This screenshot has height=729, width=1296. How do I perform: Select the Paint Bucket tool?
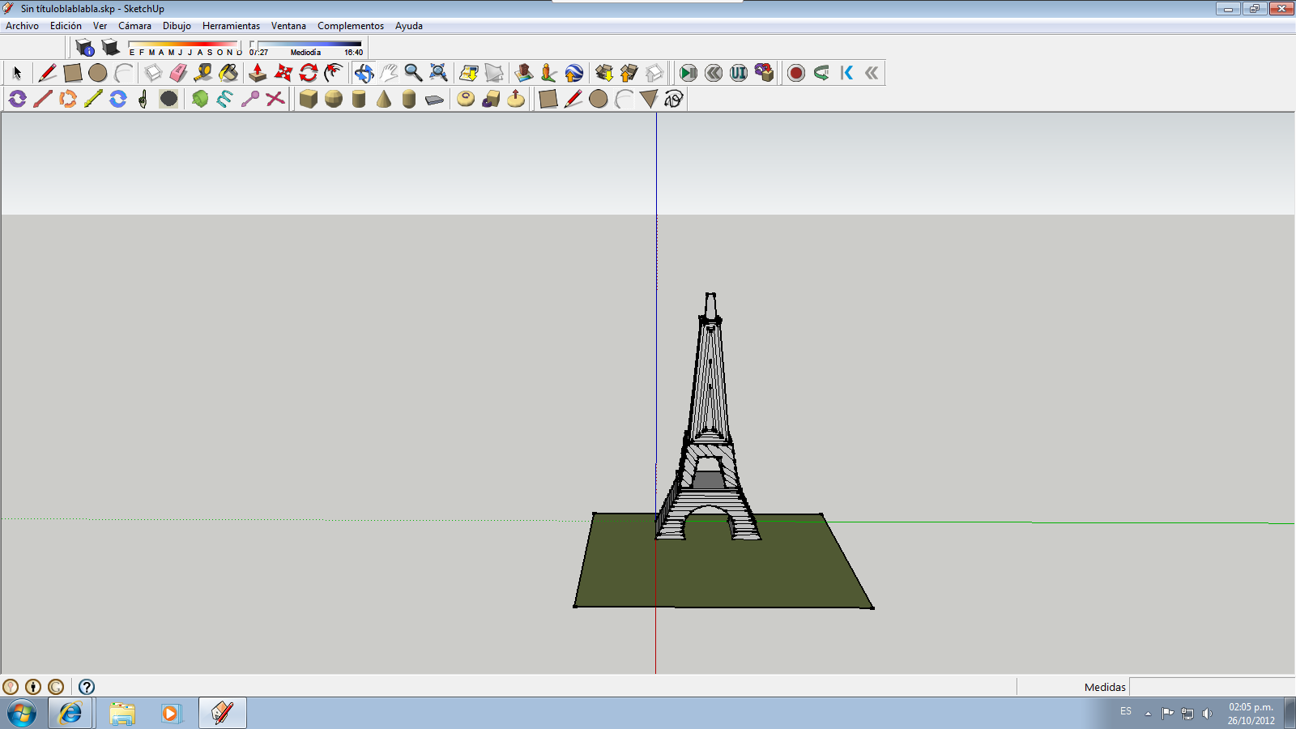point(228,73)
